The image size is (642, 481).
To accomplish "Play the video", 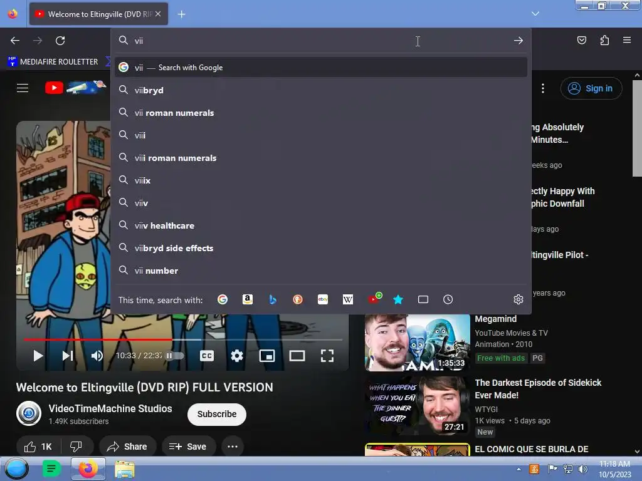I will (x=38, y=356).
